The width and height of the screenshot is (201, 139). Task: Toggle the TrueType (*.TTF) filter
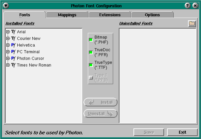click(x=91, y=65)
